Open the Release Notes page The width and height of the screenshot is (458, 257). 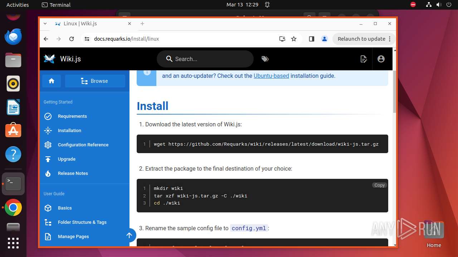(73, 173)
